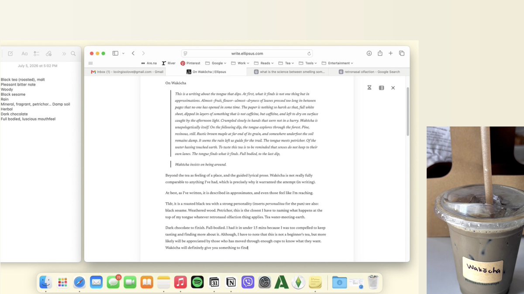Viewport: 524px width, 294px height.
Task: Open The Sims from the Dock
Action: pyautogui.click(x=298, y=282)
